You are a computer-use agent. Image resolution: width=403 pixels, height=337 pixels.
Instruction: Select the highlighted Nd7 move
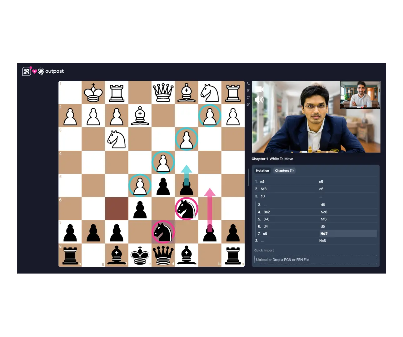[x=324, y=233]
